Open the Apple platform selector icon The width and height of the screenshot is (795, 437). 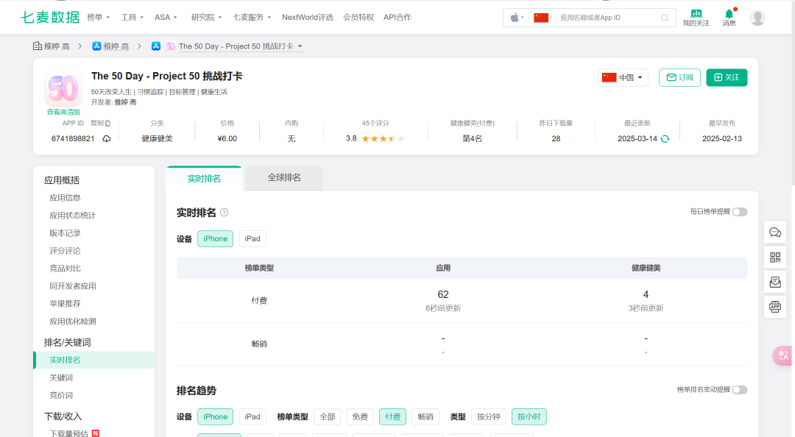[515, 18]
